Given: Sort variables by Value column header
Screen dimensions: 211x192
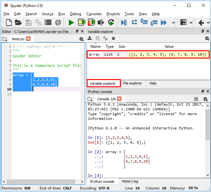Looking at the screenshot, I should click(169, 46).
